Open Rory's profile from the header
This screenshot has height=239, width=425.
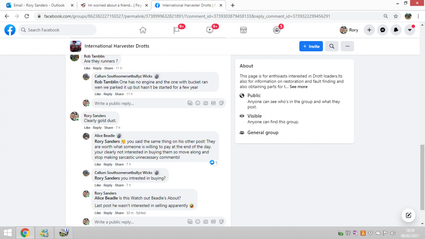click(x=349, y=30)
